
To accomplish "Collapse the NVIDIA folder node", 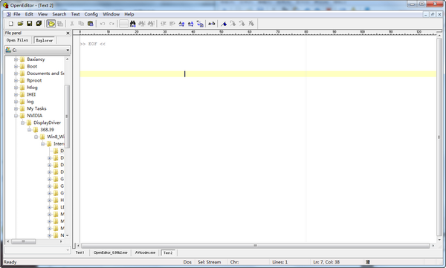I will [16, 116].
